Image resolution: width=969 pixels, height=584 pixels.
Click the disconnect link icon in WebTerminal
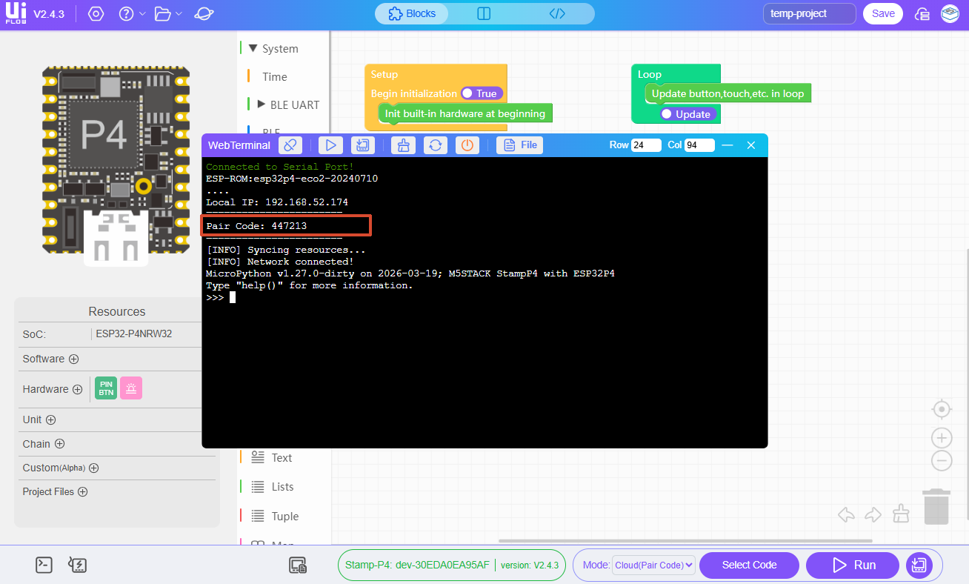(290, 145)
